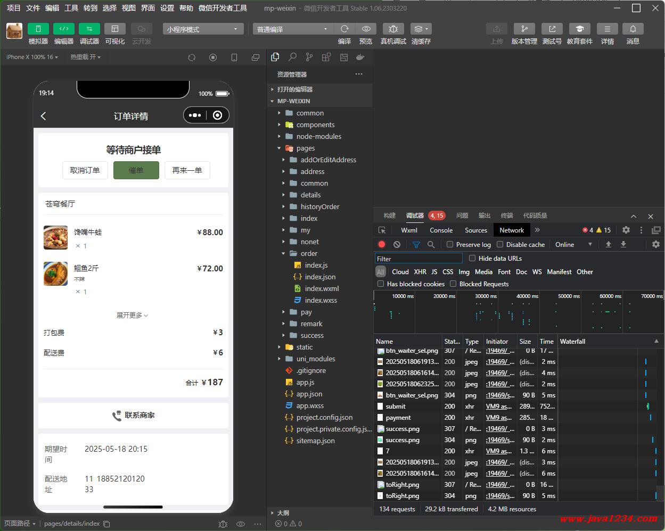This screenshot has height=531, width=665.
Task: Click the record network log button
Action: pyautogui.click(x=382, y=244)
